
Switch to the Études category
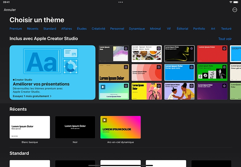(x=82, y=29)
